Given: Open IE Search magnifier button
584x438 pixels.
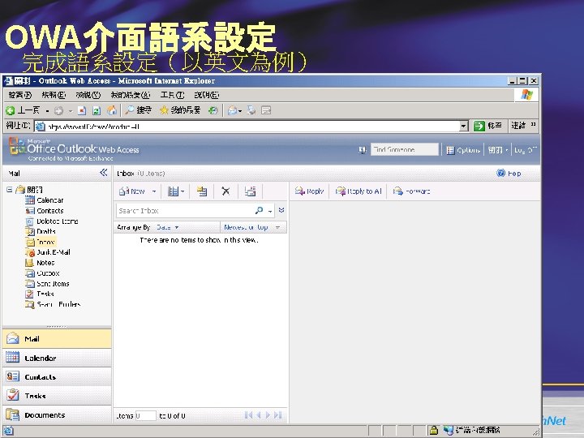Looking at the screenshot, I should (x=138, y=110).
